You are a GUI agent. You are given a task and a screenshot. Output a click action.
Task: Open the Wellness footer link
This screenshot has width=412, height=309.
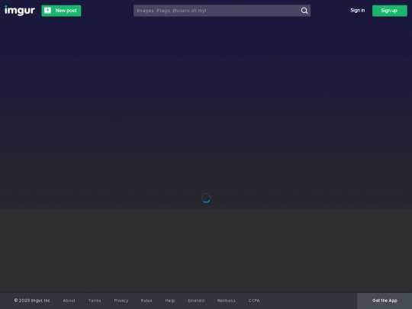[x=227, y=301]
